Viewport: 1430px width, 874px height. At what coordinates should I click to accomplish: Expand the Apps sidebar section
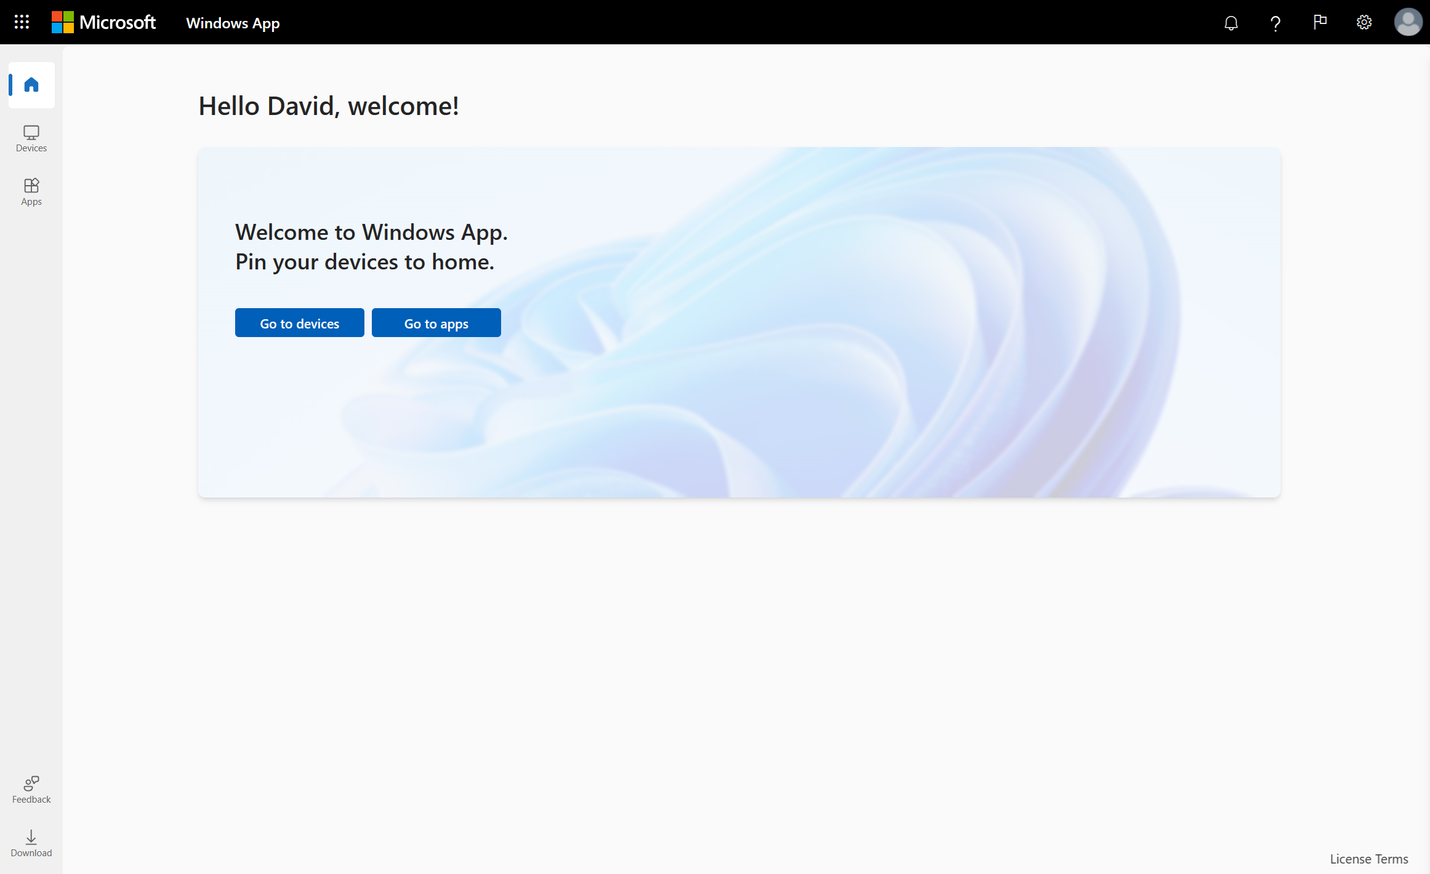31,191
